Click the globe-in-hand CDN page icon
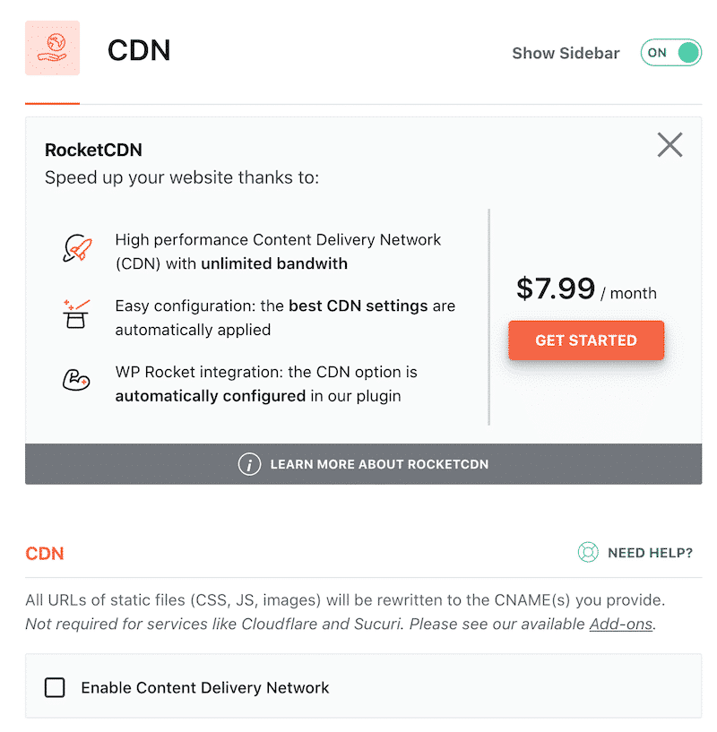Screen dimensions: 717x732 pos(52,48)
